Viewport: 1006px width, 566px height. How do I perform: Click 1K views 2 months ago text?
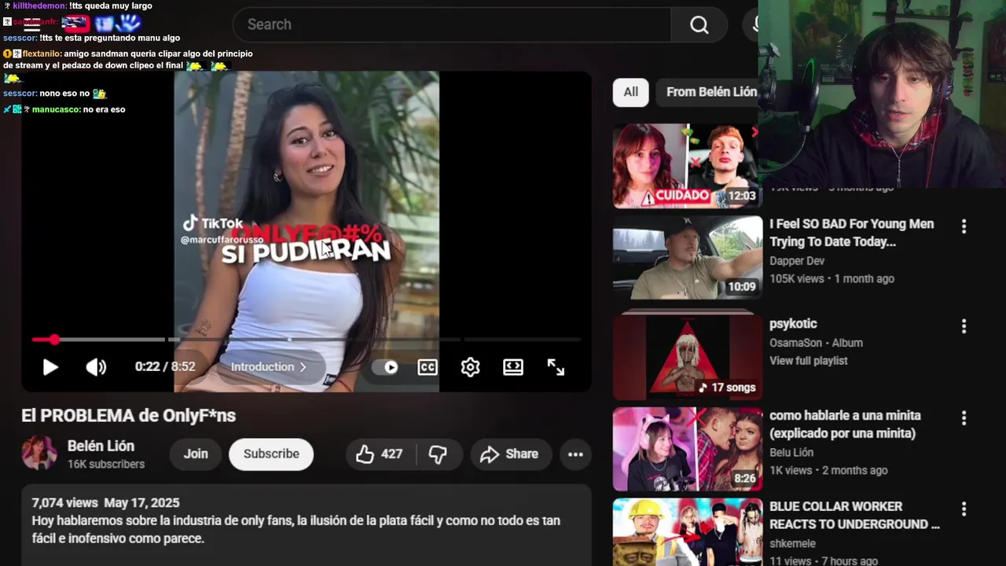click(x=828, y=471)
